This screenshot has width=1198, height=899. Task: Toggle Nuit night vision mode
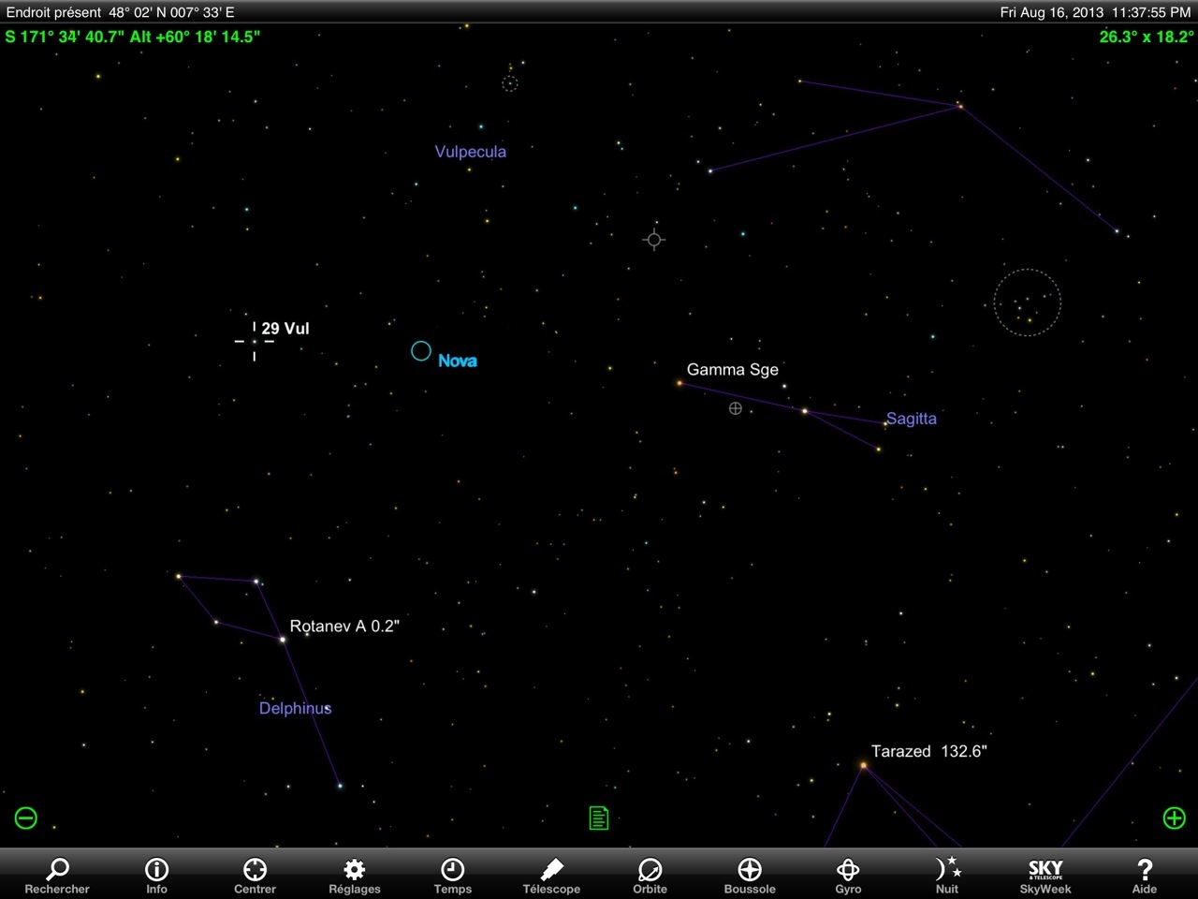947,875
